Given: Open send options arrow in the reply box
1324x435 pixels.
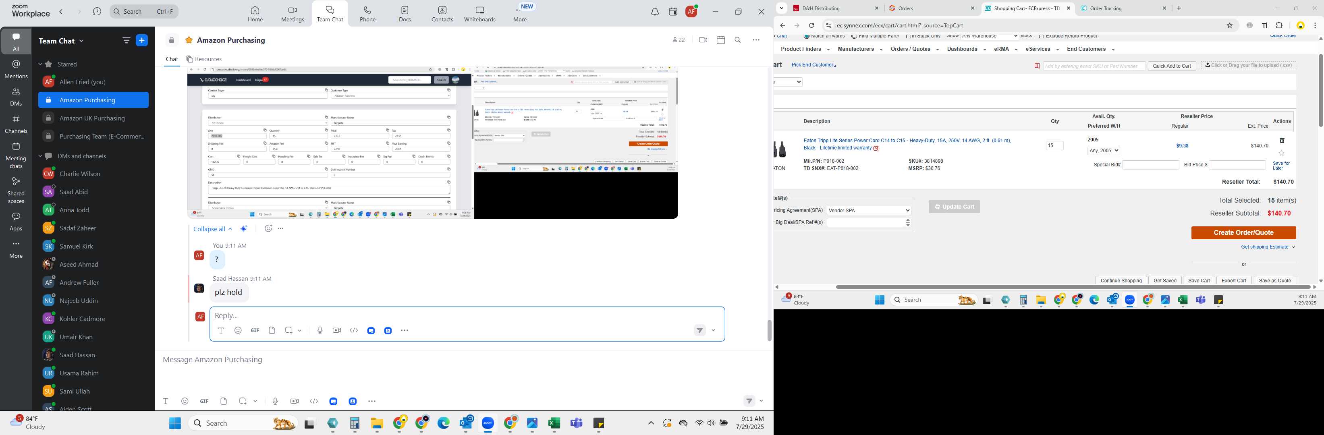Looking at the screenshot, I should click(714, 331).
